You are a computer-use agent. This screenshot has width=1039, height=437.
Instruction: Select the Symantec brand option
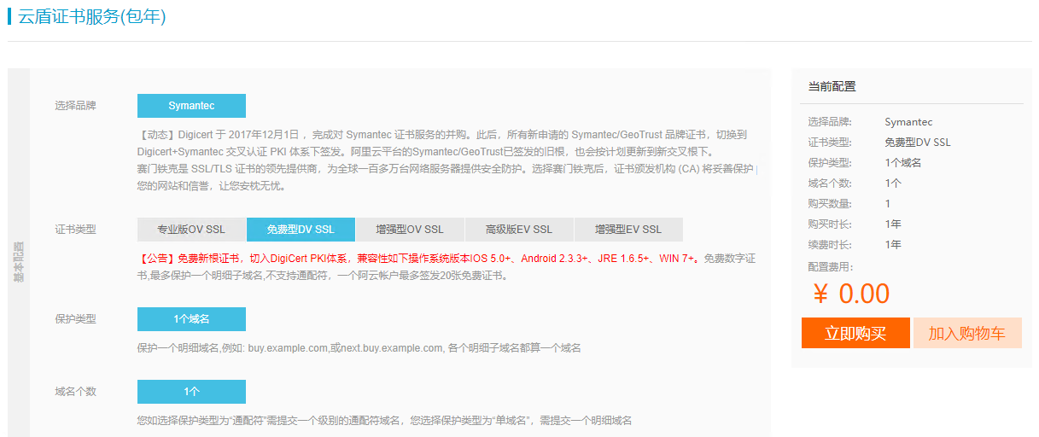click(191, 106)
